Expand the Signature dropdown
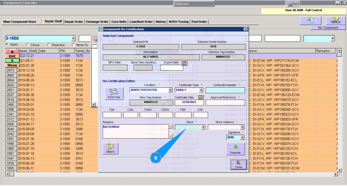The image size is (347, 186). (x=242, y=138)
